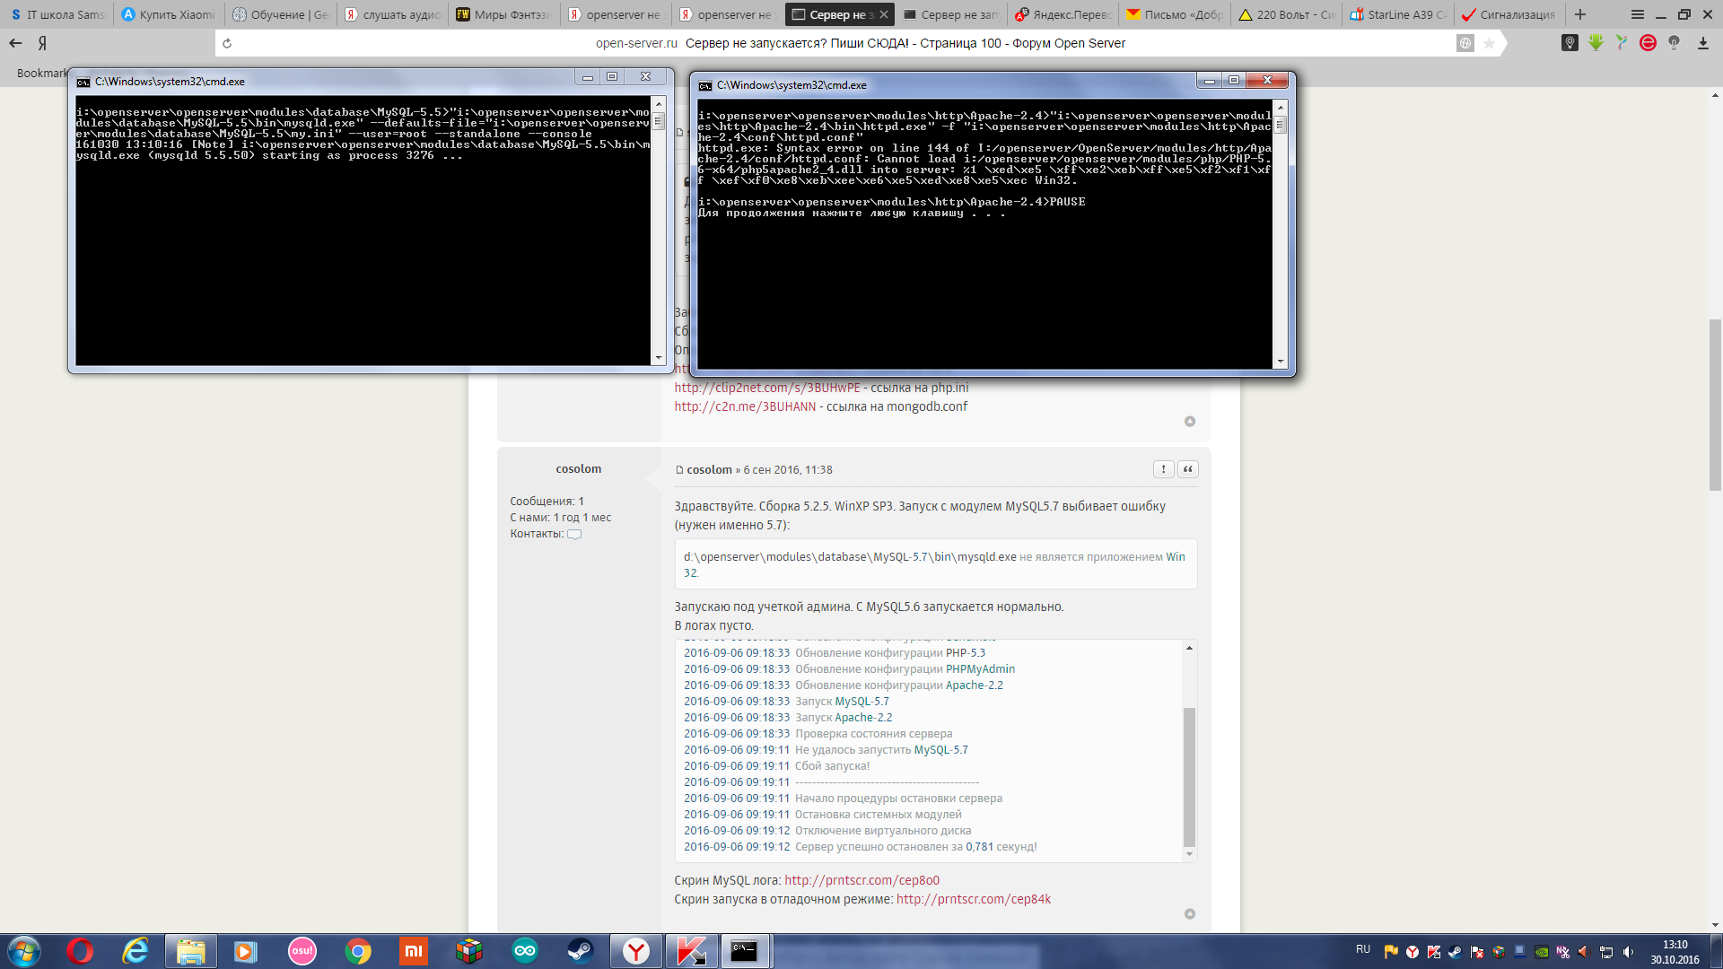Click the browser back arrow

15,43
